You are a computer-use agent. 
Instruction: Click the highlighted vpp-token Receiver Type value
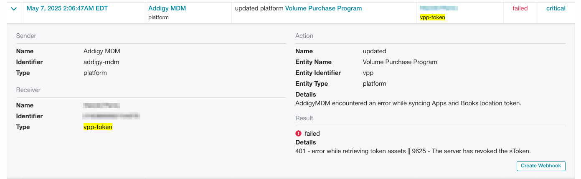click(x=98, y=127)
